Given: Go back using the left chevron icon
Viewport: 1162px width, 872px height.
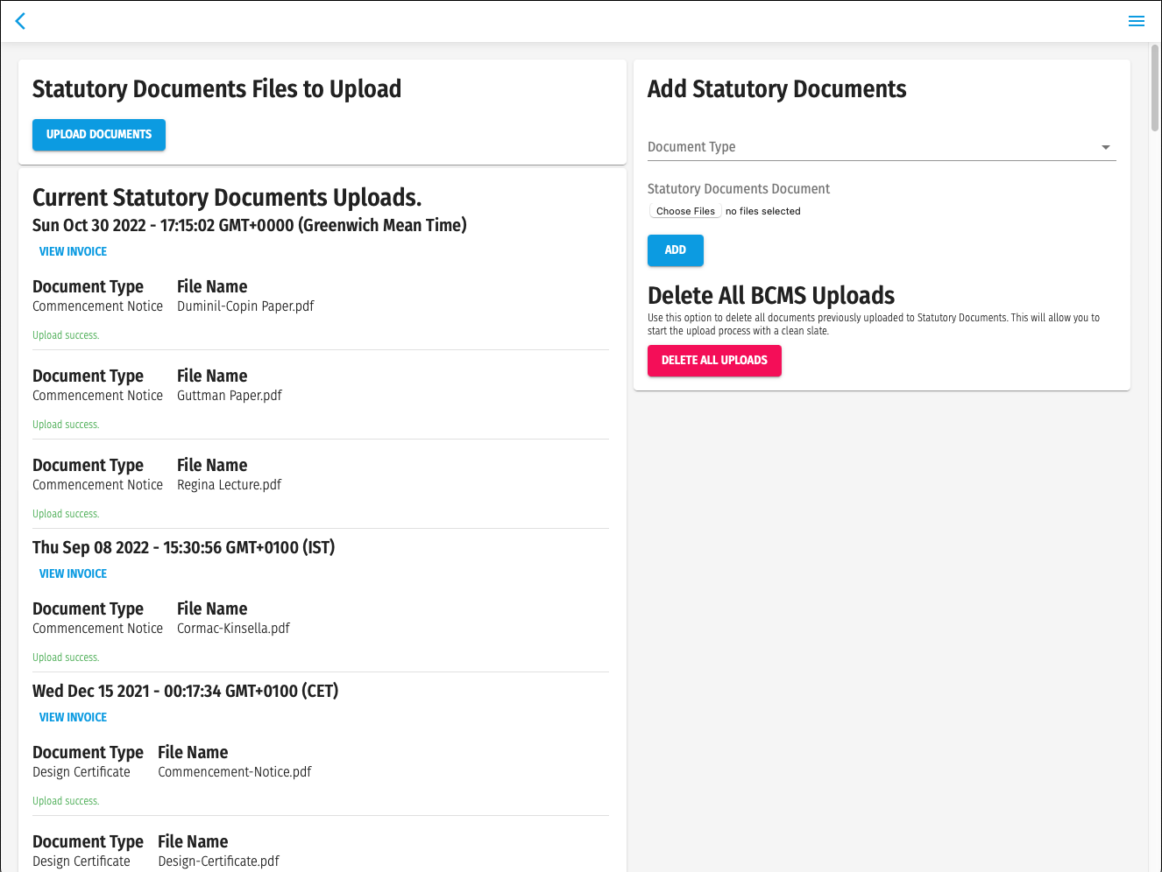Looking at the screenshot, I should (21, 21).
